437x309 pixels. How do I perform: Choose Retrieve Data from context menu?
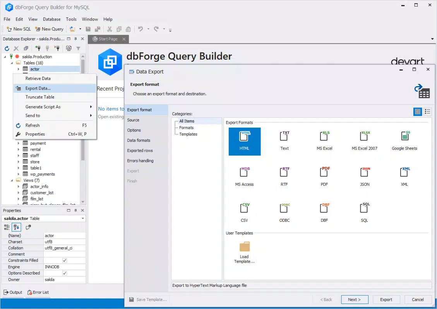pyautogui.click(x=55, y=78)
